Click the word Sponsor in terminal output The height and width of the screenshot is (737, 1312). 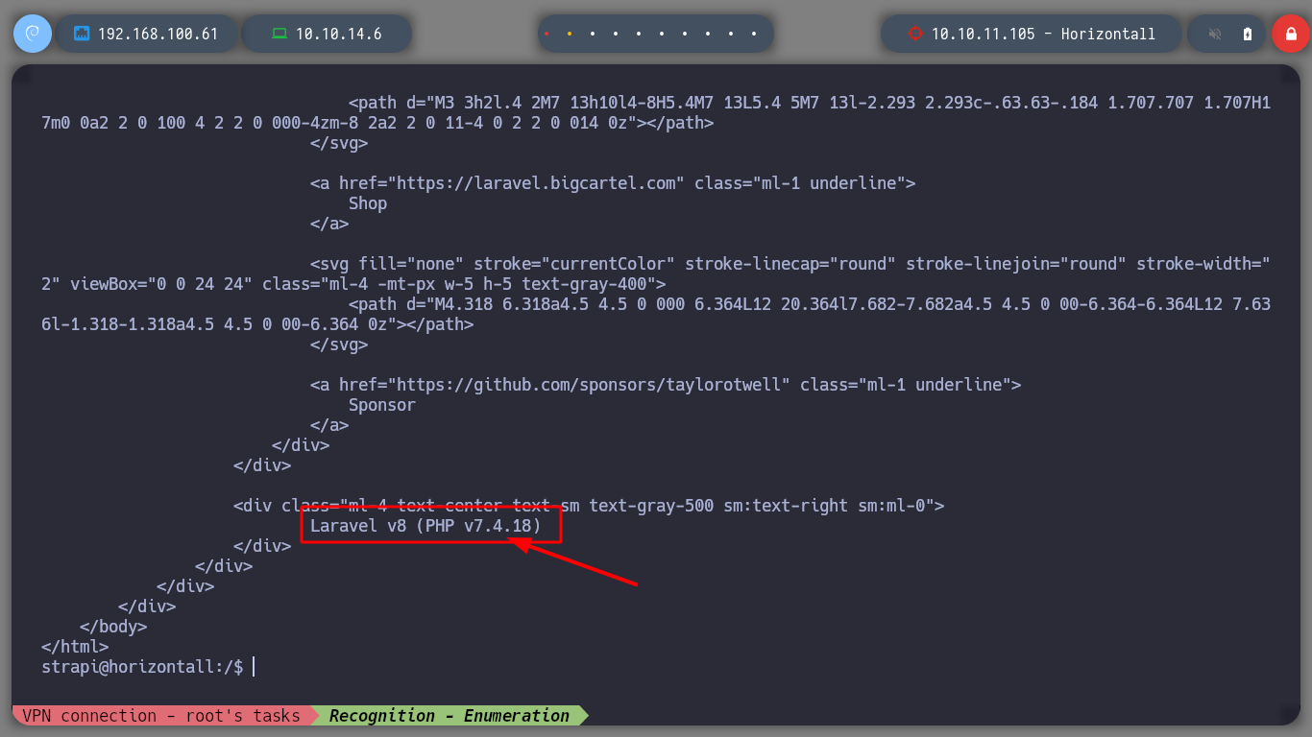(382, 405)
